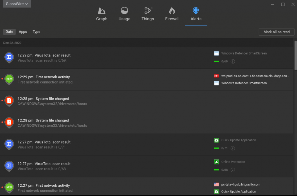Group alerts by Type
The image size is (297, 196).
coord(36,32)
